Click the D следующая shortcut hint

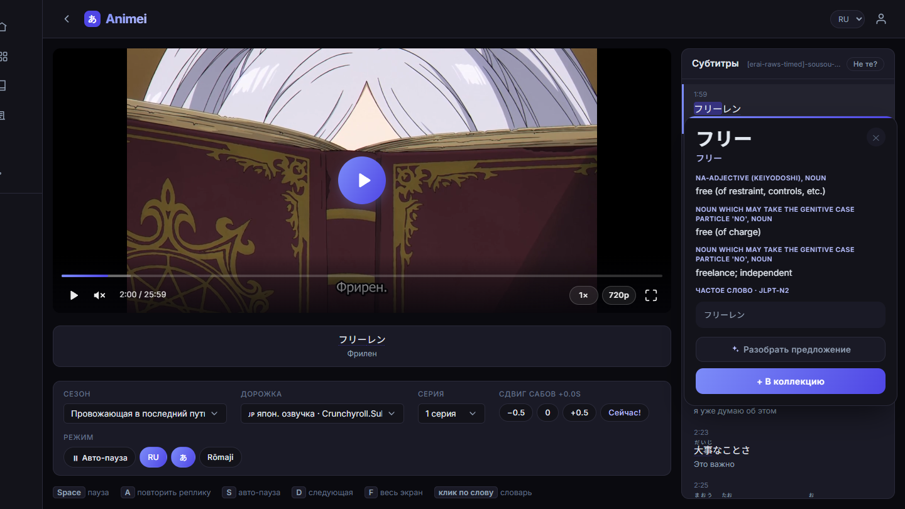click(322, 493)
